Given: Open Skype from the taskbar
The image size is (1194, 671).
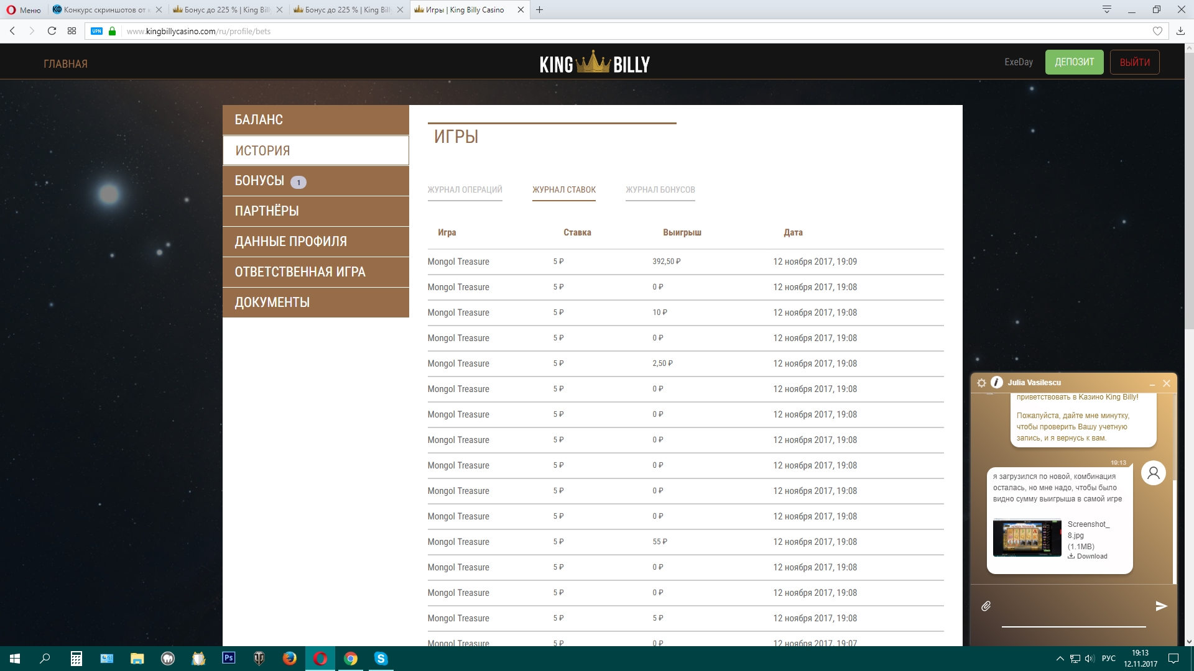Looking at the screenshot, I should click(381, 658).
